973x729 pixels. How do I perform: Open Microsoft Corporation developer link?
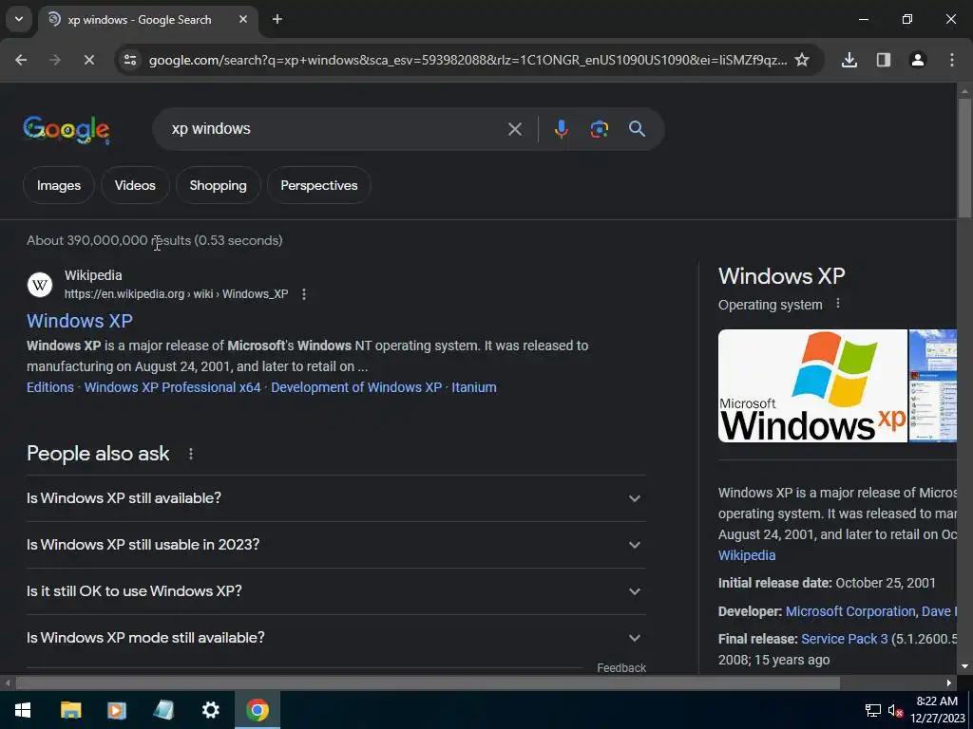click(850, 611)
